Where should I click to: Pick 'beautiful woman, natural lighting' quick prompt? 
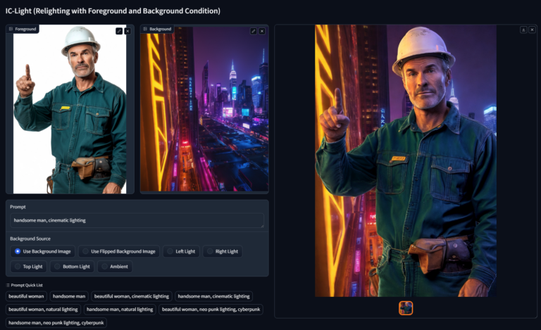click(43, 310)
